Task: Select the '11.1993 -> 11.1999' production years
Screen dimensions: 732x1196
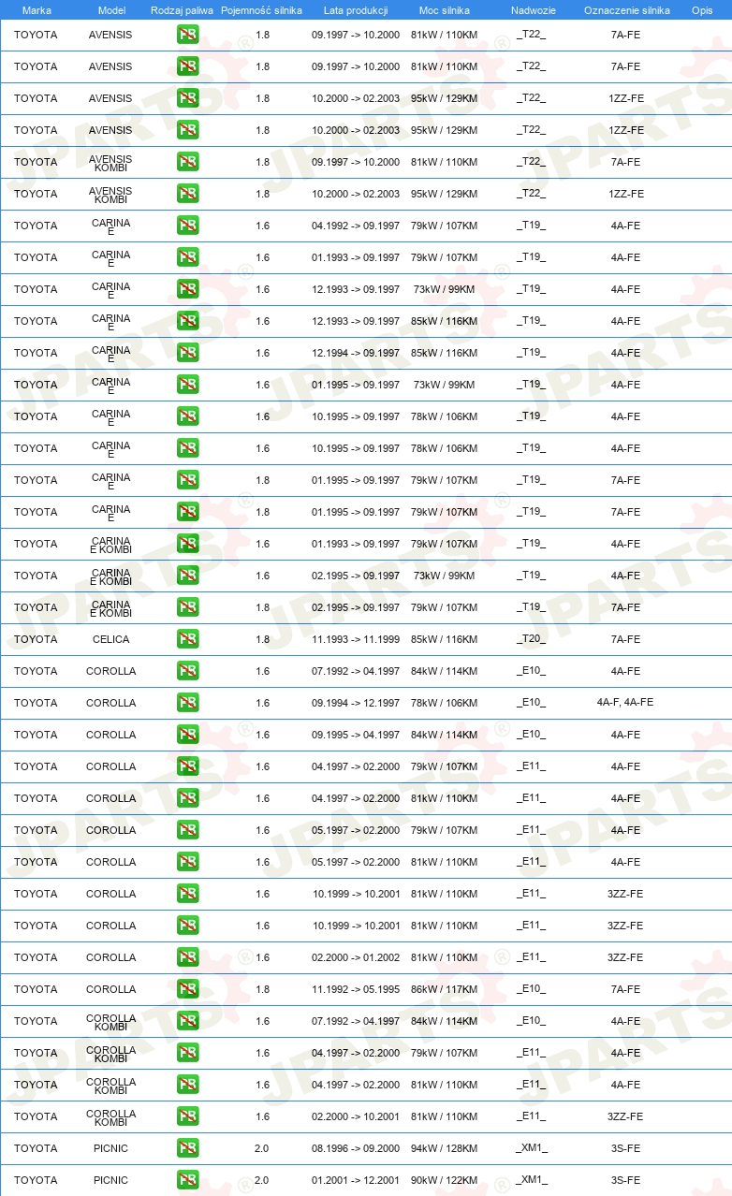Action: tap(356, 639)
